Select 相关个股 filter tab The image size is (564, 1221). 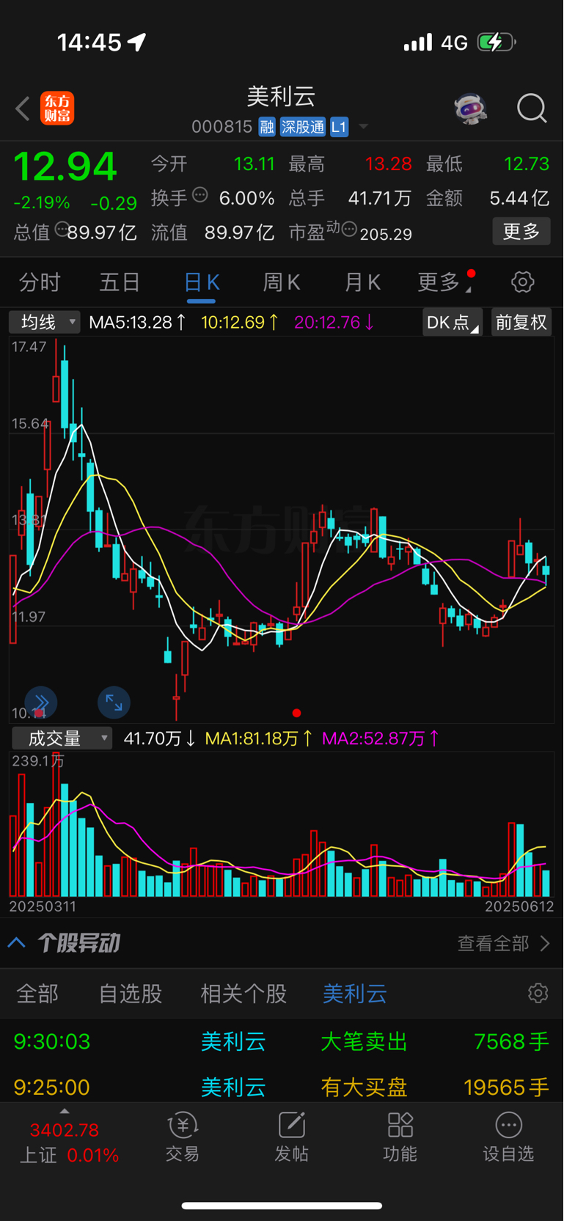[x=243, y=994]
